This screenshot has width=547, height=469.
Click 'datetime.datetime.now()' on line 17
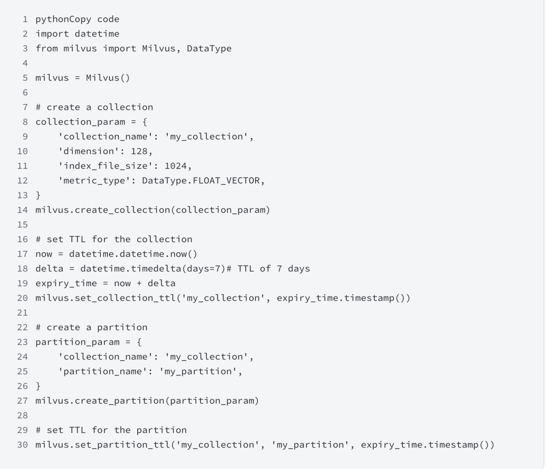pos(133,254)
